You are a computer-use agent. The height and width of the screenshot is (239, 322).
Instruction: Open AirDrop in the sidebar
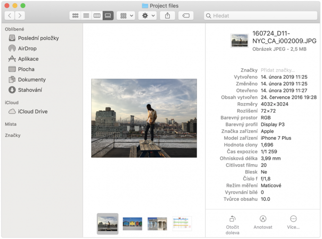(x=27, y=49)
